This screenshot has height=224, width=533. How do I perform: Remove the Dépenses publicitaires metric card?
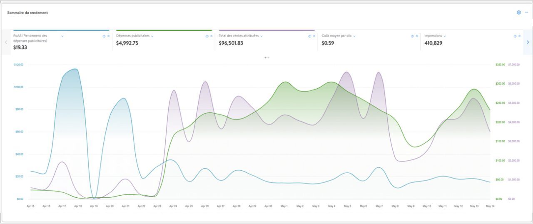(212, 36)
